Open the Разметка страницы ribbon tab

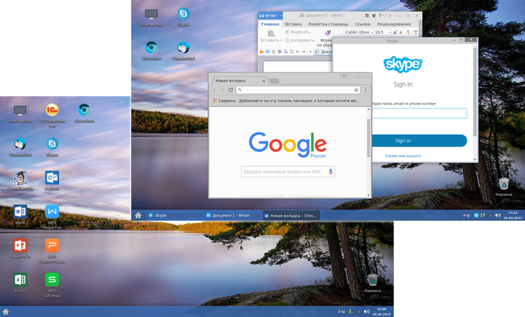click(x=328, y=24)
